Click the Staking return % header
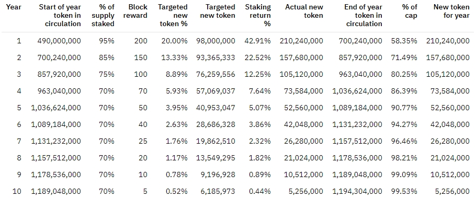 click(x=258, y=16)
